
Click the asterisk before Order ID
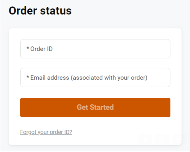[x=28, y=48]
